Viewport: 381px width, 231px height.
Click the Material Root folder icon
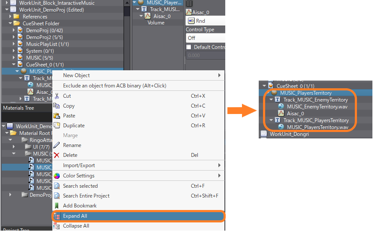(x=13, y=133)
